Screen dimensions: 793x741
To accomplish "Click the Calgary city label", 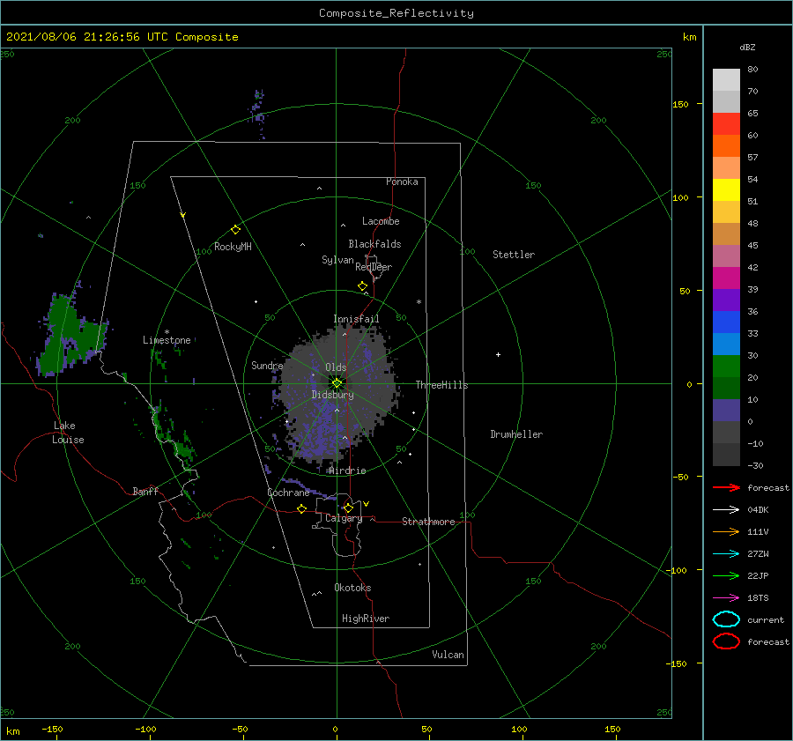I will (344, 518).
